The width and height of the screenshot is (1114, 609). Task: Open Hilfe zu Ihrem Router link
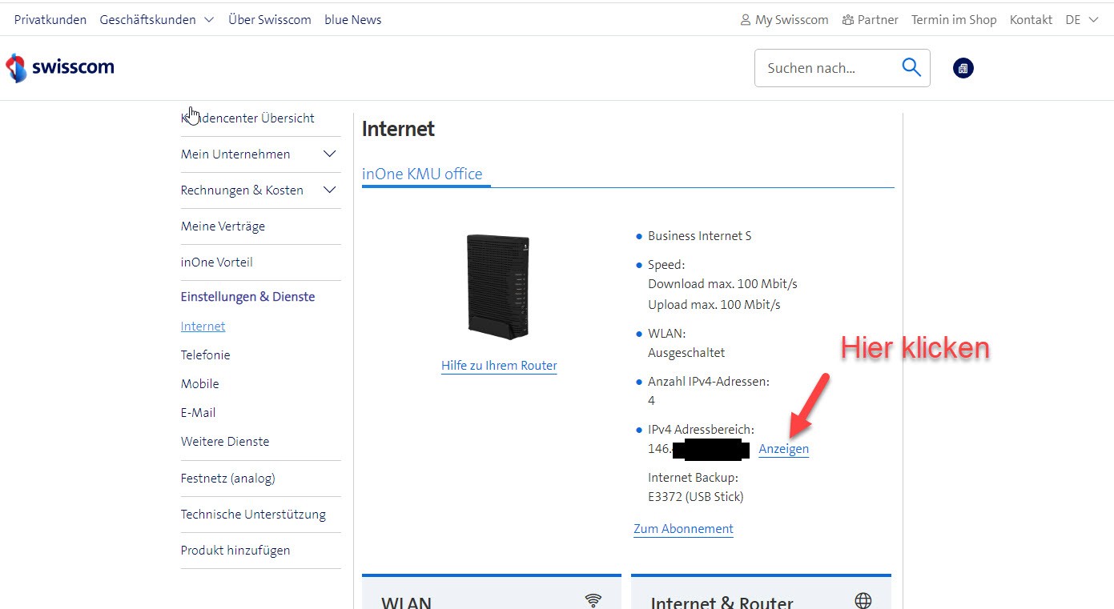[x=499, y=366]
